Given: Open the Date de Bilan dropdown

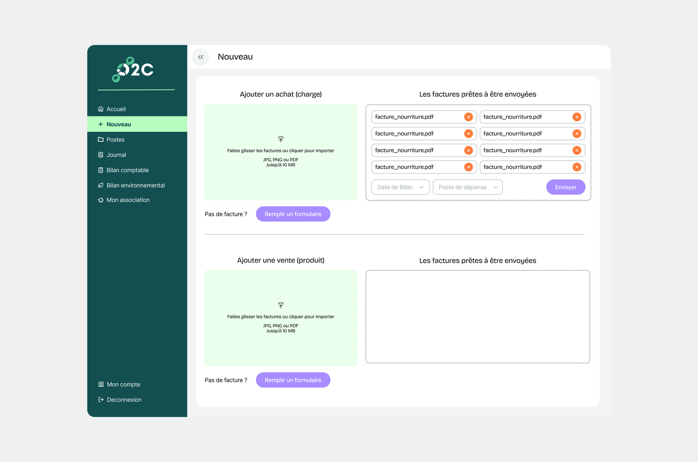Looking at the screenshot, I should click(400, 187).
